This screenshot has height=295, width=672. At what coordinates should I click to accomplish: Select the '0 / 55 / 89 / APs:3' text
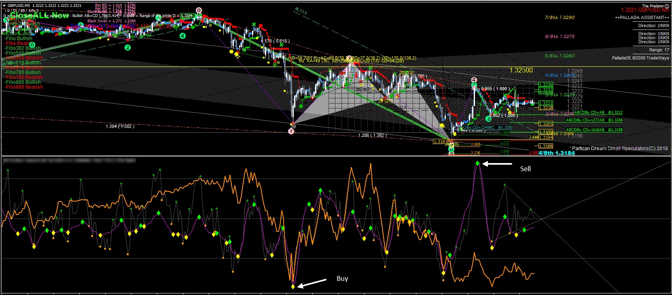coord(23,11)
